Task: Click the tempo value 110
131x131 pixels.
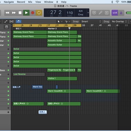Action: 70,13
